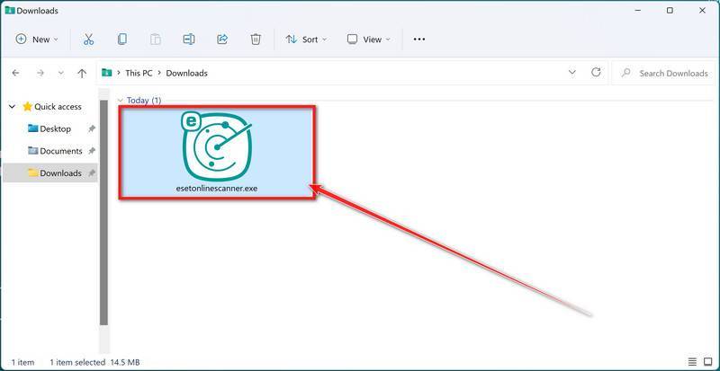Go back to previous folder
The height and width of the screenshot is (371, 720).
pyautogui.click(x=15, y=73)
